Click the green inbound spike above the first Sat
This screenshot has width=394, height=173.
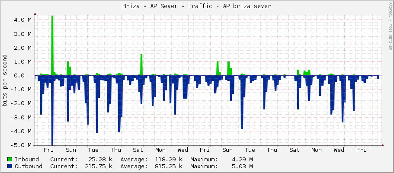point(141,64)
